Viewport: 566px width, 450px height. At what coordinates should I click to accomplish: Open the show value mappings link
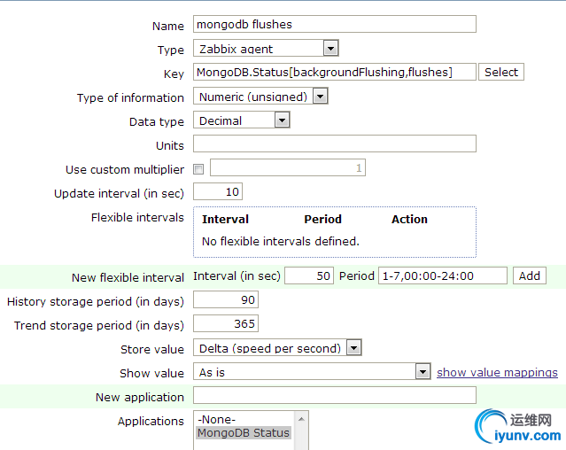coord(497,373)
